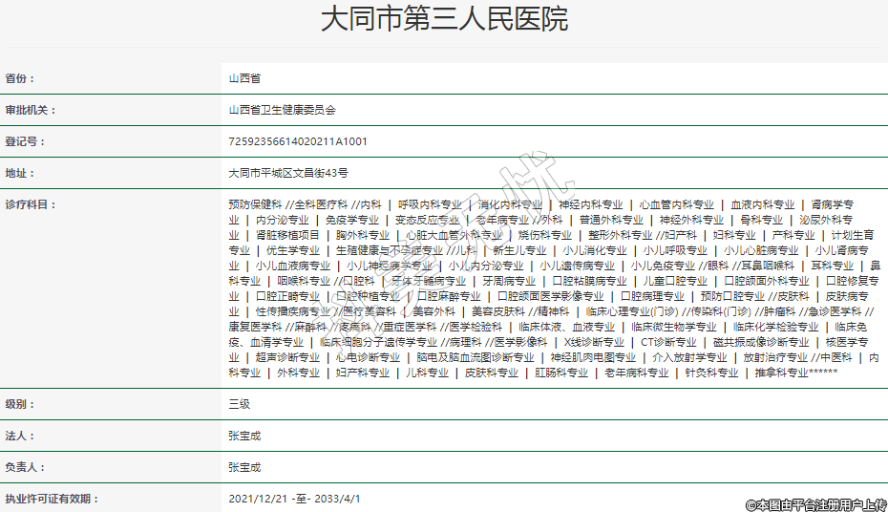
Task: Select the 山西省卫生健康委员会 value
Action: point(282,110)
